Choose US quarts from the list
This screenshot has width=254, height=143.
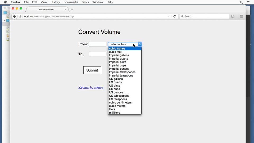(125, 82)
